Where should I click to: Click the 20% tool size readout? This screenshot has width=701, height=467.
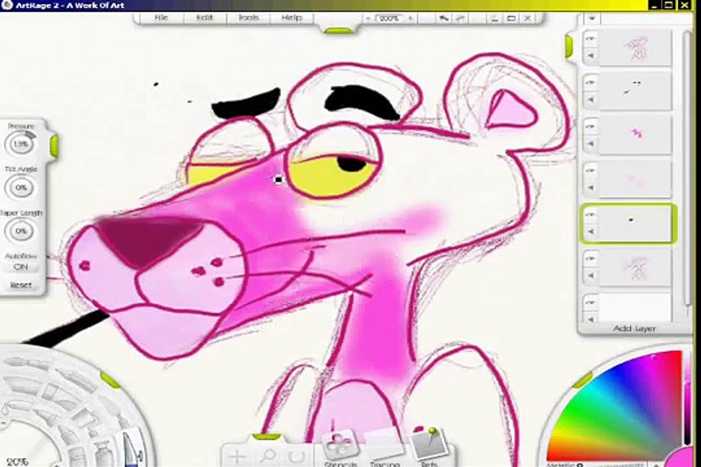click(x=18, y=462)
